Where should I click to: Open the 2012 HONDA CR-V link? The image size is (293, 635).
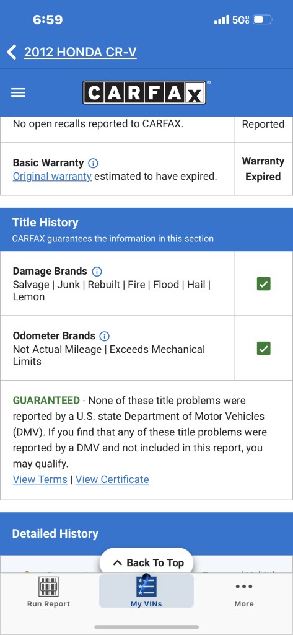(80, 52)
